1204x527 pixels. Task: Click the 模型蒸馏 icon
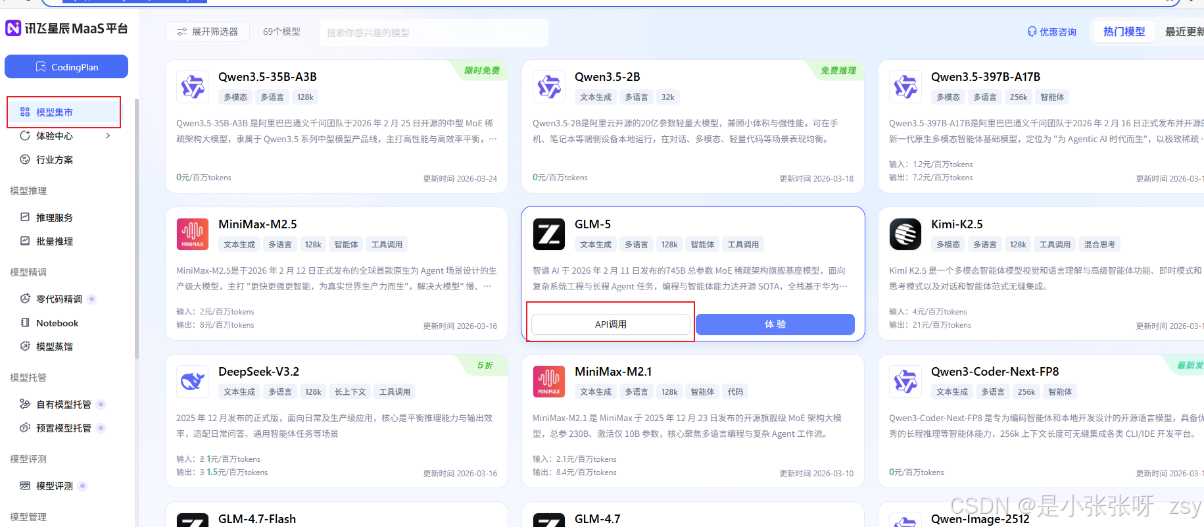click(x=25, y=346)
